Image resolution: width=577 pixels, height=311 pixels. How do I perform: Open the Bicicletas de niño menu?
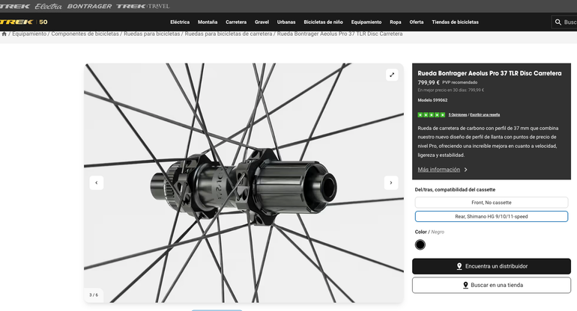click(323, 22)
